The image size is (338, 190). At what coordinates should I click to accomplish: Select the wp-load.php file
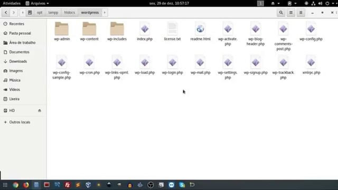tap(145, 65)
